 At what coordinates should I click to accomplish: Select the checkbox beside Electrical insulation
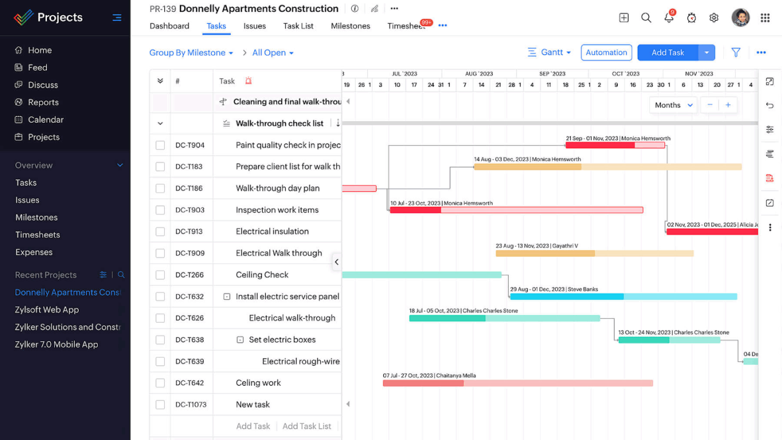(160, 231)
